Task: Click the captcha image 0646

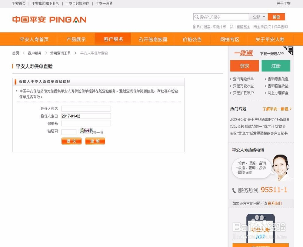Action: tap(86, 131)
